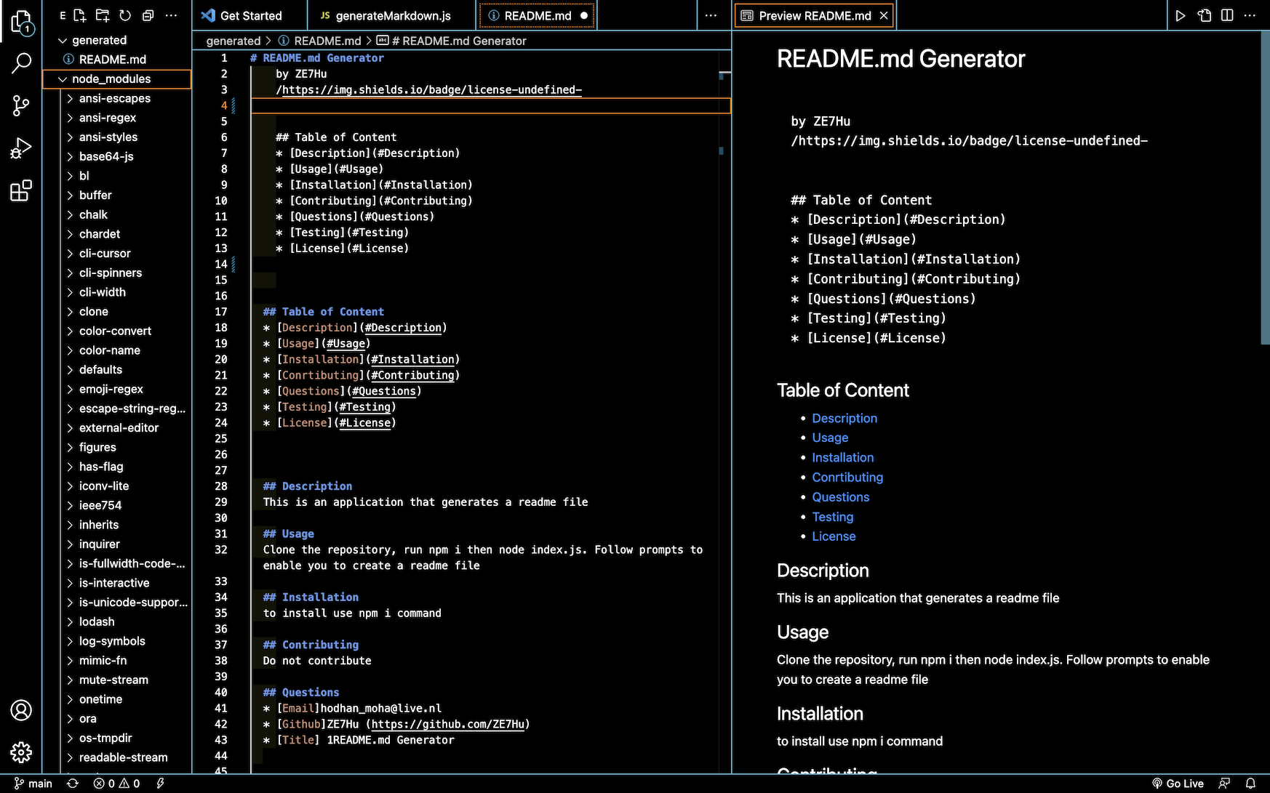Screen dimensions: 1270x793
Task: Toggle the Go Live server in the status bar
Action: pyautogui.click(x=1178, y=784)
